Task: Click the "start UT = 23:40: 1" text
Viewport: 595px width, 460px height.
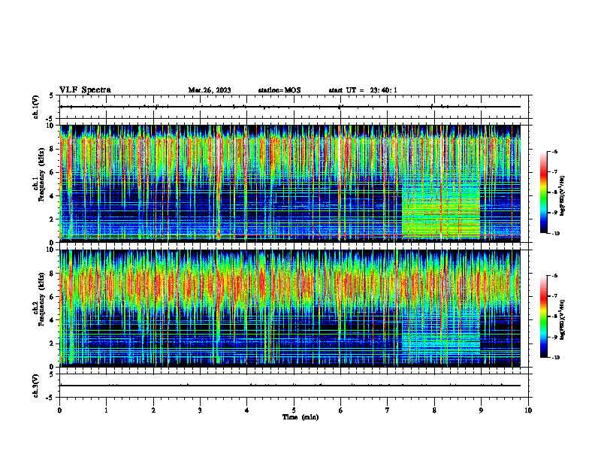Action: [x=363, y=90]
